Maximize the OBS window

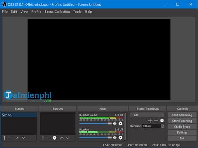178,4
